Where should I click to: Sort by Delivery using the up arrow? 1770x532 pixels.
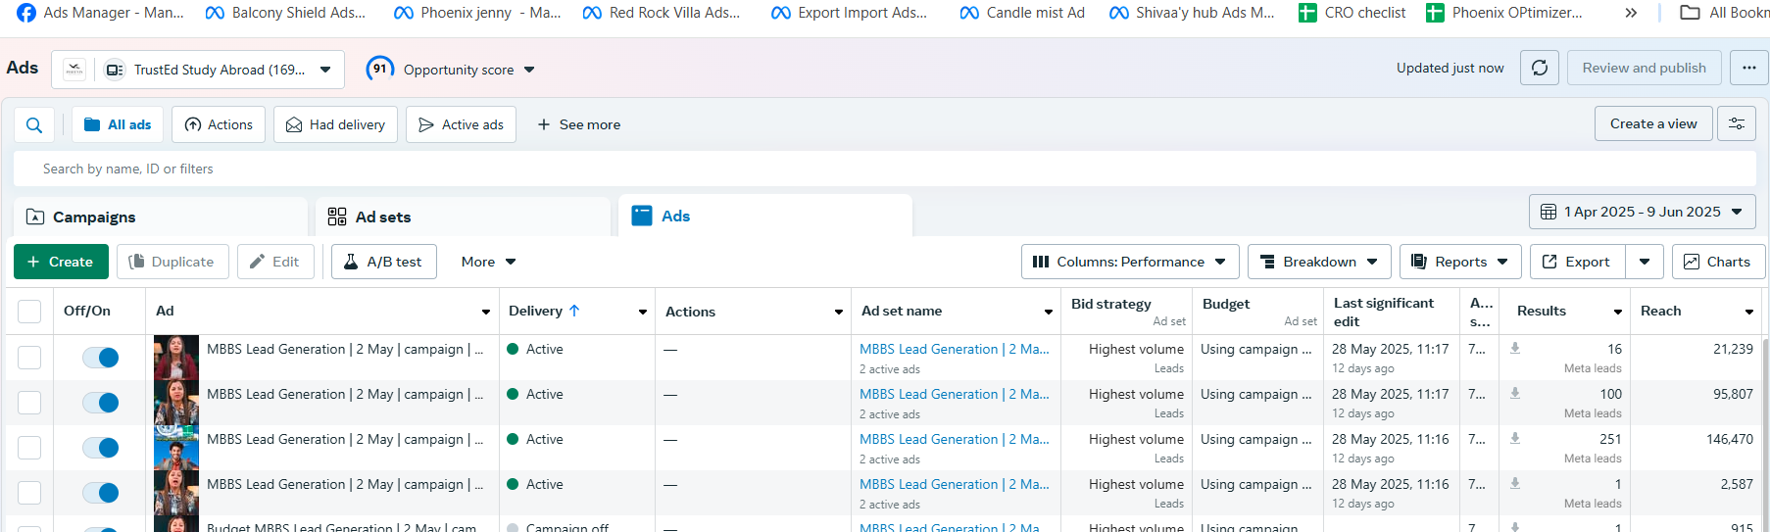pyautogui.click(x=574, y=311)
